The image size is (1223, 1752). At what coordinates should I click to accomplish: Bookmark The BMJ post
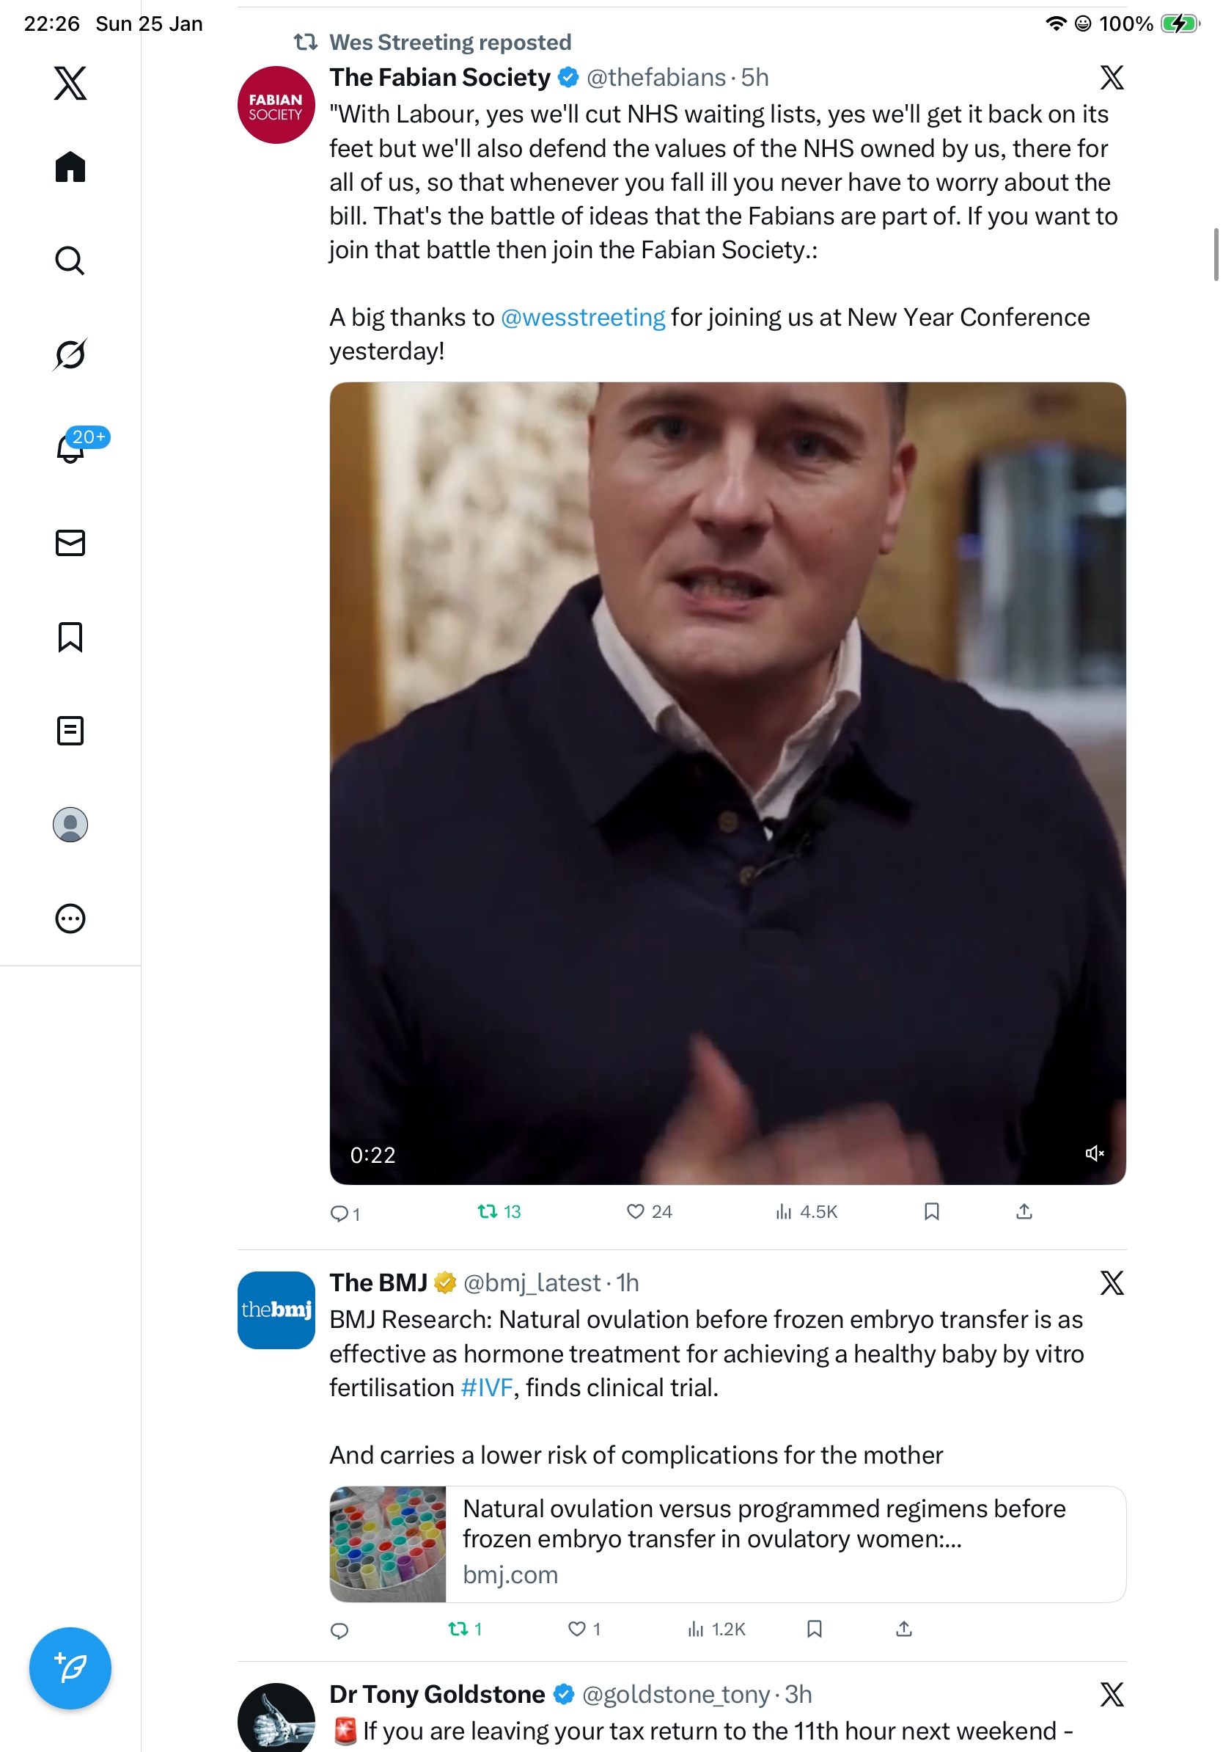click(815, 1629)
